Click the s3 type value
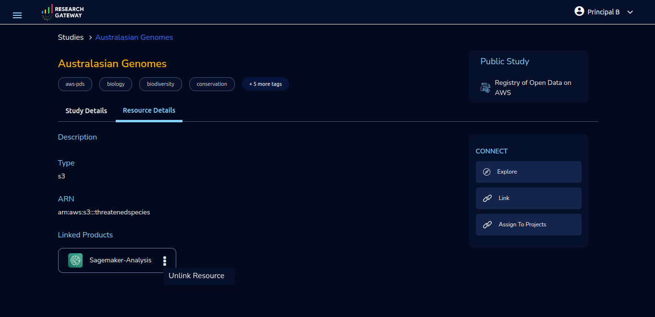This screenshot has width=655, height=317. point(61,176)
